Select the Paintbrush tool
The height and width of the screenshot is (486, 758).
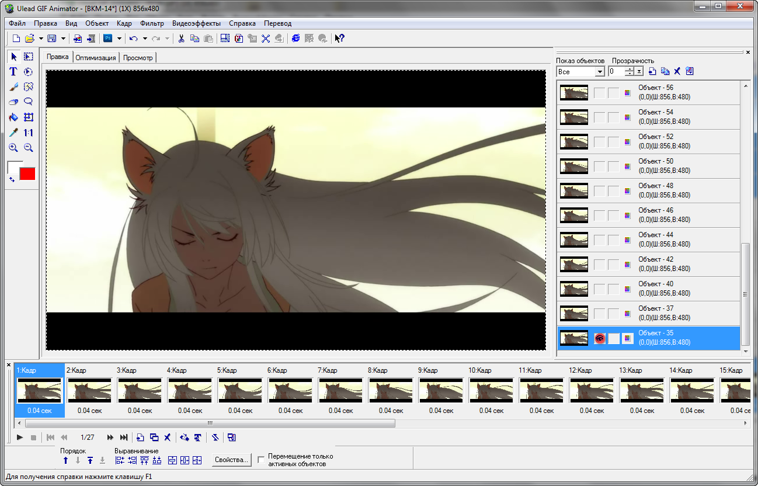coord(13,86)
